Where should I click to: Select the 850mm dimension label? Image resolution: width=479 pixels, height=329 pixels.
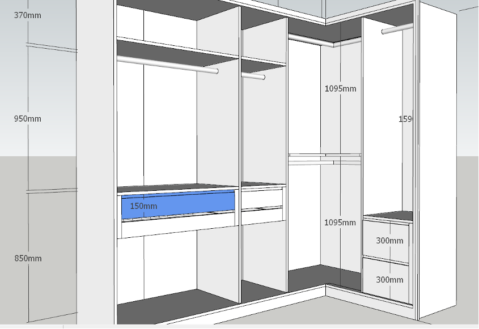tap(28, 258)
